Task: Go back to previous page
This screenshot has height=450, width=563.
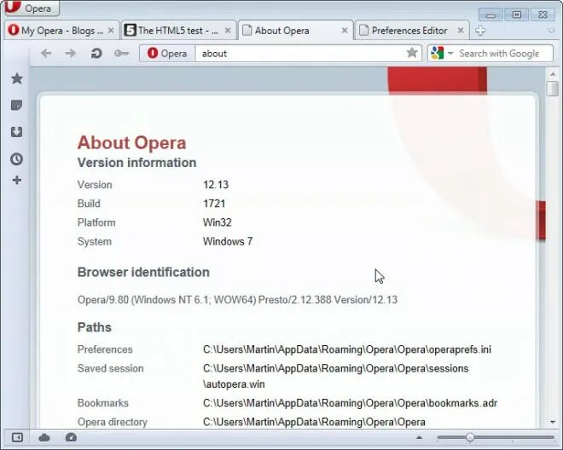Action: pyautogui.click(x=46, y=54)
